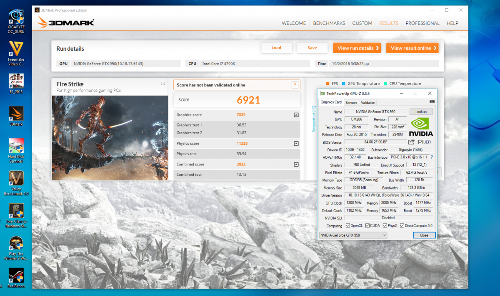
Task: Click GPU-Z title bar app icon
Action: pyautogui.click(x=322, y=94)
